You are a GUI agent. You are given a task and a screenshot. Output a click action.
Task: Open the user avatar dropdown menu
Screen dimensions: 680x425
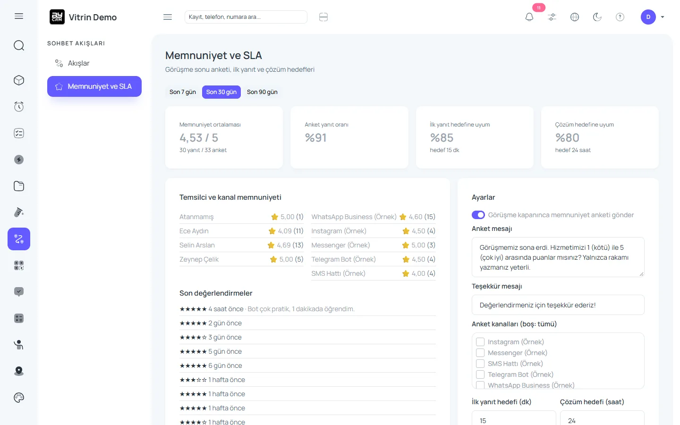click(653, 17)
